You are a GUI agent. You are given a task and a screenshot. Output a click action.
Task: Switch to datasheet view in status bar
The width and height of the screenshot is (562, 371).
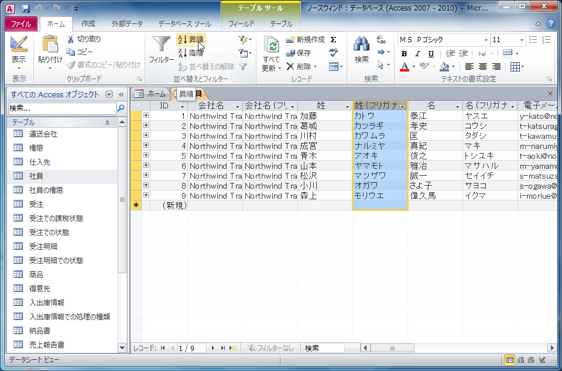(509, 359)
